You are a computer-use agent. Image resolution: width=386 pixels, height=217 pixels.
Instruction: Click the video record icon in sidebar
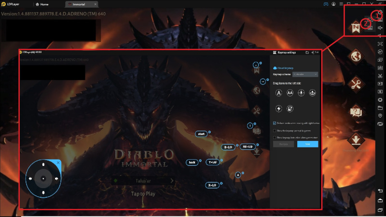pyautogui.click(x=380, y=83)
